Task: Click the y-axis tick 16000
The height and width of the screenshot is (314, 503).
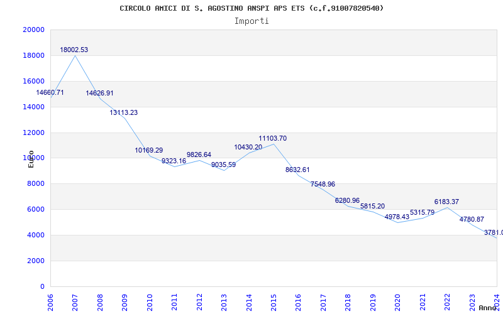Action: [x=33, y=81]
